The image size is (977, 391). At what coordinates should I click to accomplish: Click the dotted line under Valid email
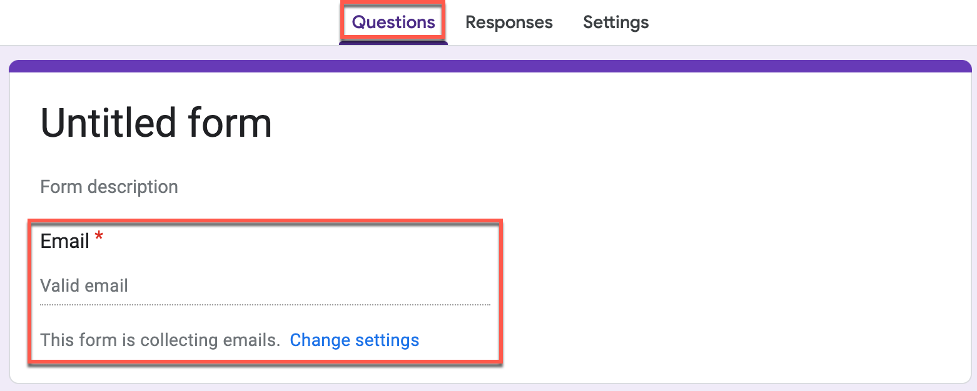point(265,305)
